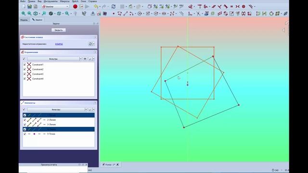Toggle the Constraint2 checkbox
Viewport: 308px width, 173px height.
point(25,69)
